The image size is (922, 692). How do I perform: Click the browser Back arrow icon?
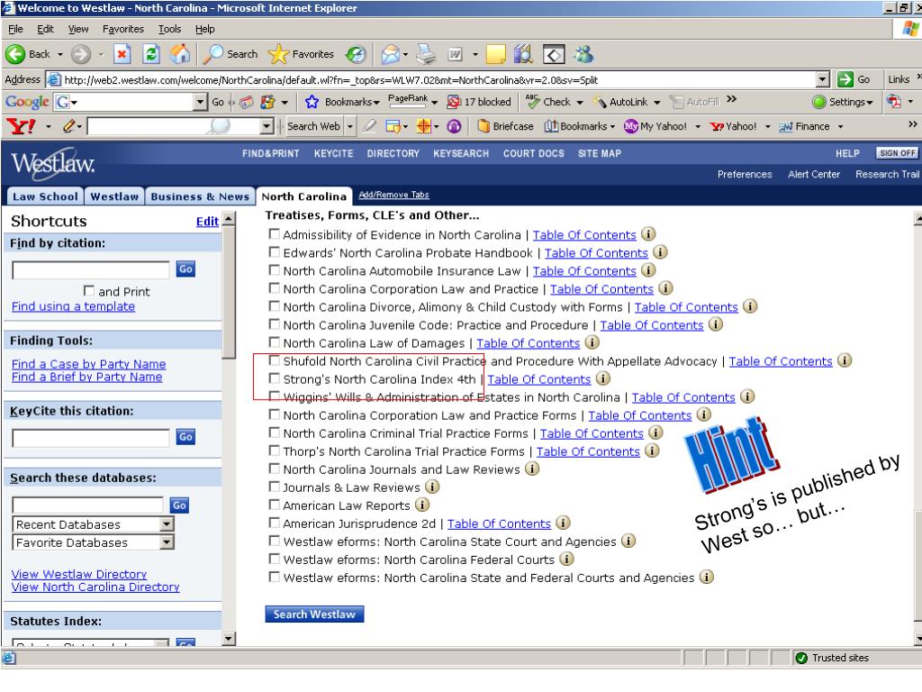(15, 54)
